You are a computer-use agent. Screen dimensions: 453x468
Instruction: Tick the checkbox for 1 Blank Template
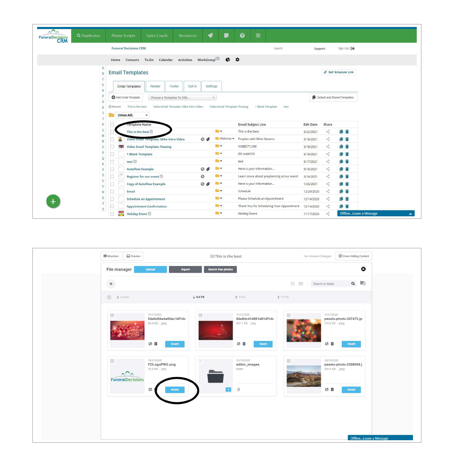click(x=112, y=154)
